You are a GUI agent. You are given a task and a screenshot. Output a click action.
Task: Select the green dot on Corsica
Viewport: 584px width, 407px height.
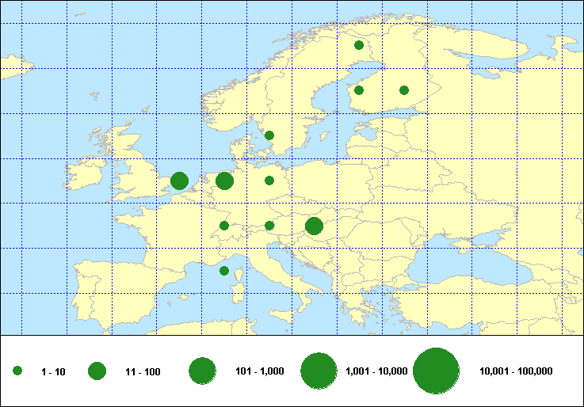[x=224, y=271]
